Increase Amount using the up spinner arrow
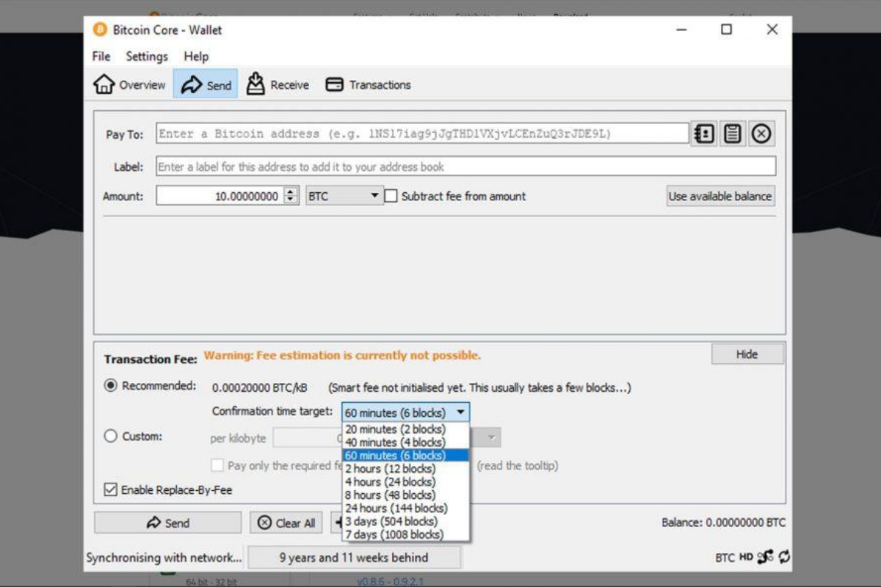 point(291,192)
